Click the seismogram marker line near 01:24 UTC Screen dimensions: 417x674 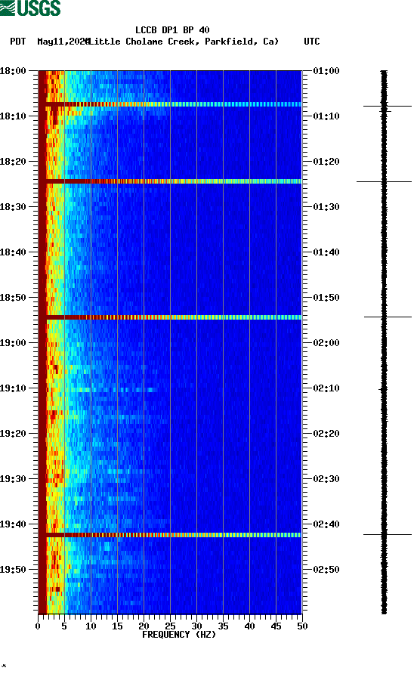tap(384, 182)
